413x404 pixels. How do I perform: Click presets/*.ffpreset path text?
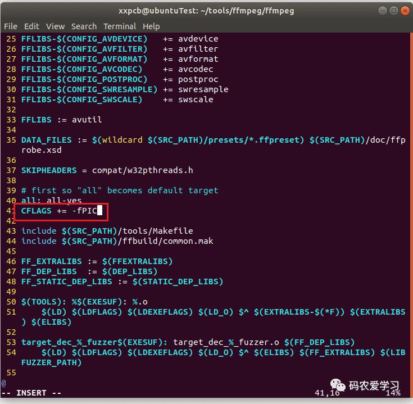coord(254,140)
